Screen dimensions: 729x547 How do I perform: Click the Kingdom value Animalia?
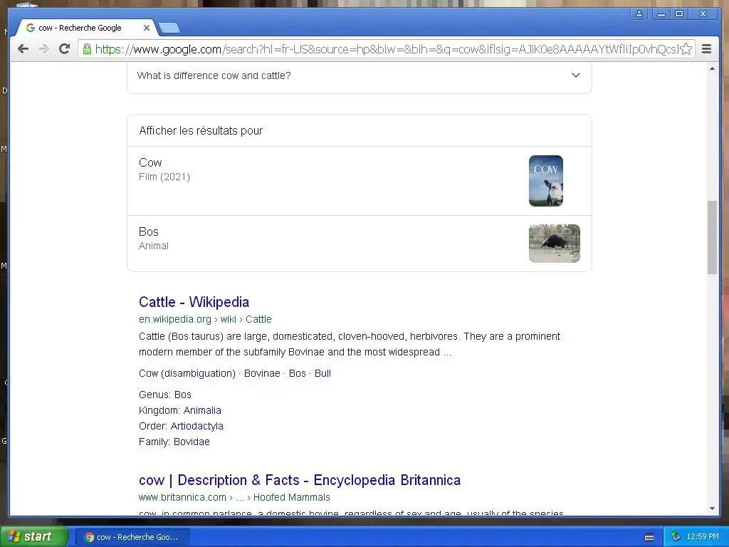pos(202,410)
